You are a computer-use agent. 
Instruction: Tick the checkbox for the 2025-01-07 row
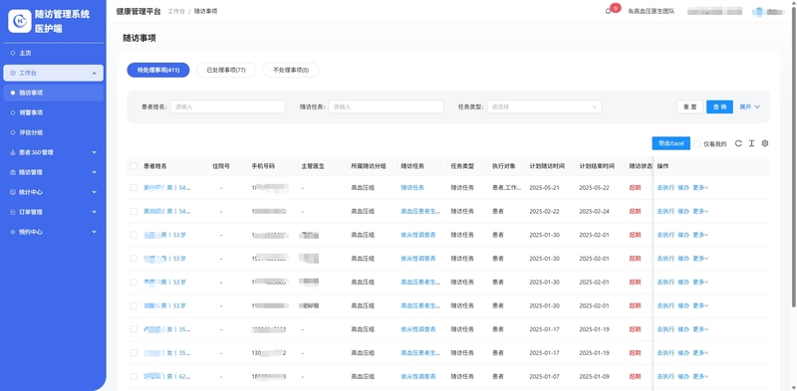133,376
